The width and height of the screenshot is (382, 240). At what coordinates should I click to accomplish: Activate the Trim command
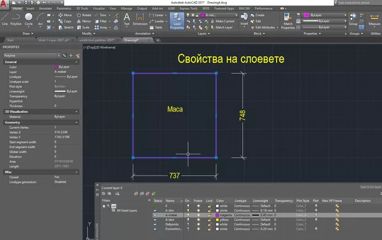click(100, 15)
